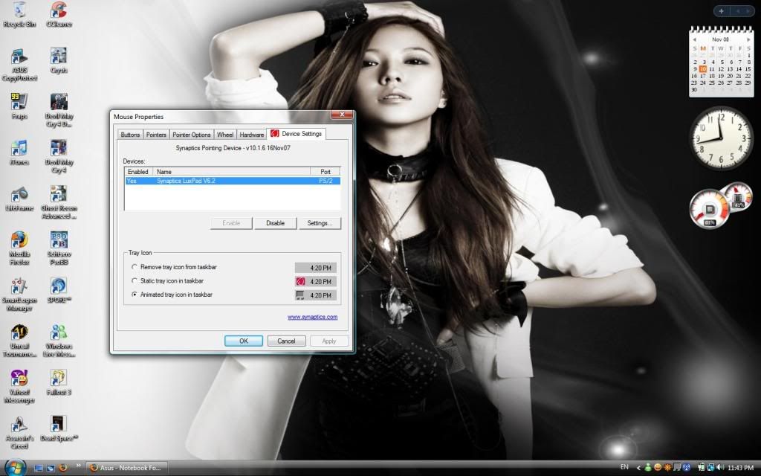The height and width of the screenshot is (476, 761).
Task: Click the Disable device button
Action: click(x=275, y=223)
